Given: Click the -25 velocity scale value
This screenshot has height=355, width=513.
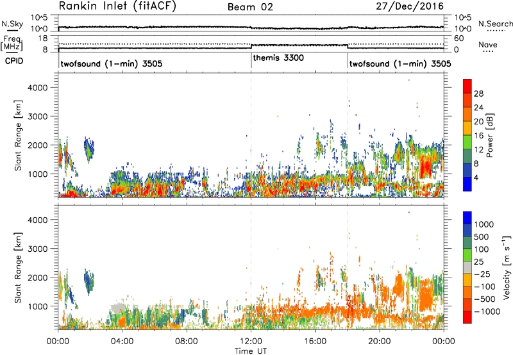Looking at the screenshot, I should point(482,274).
